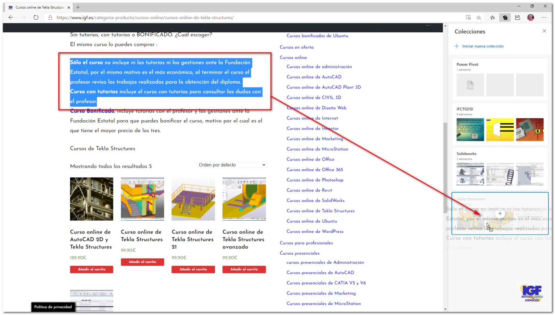Close the Colecciones panel
This screenshot has height=315, width=555.
(544, 31)
